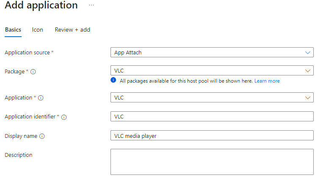Click the Application identifier text field

212,116
